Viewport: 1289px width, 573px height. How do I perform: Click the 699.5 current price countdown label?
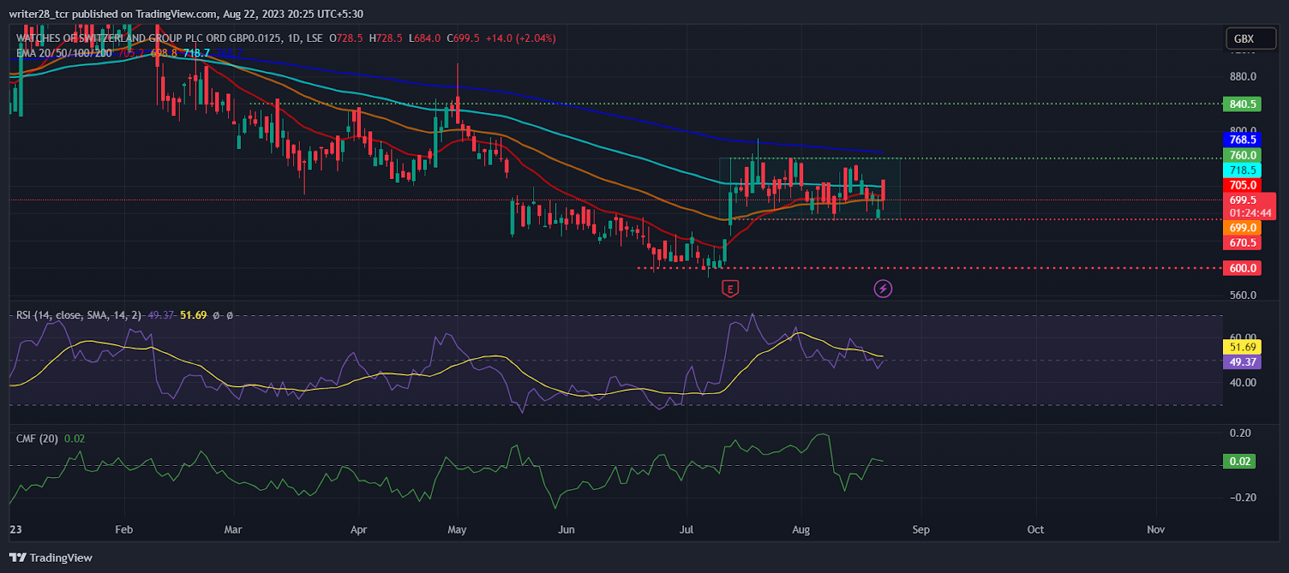pyautogui.click(x=1250, y=206)
